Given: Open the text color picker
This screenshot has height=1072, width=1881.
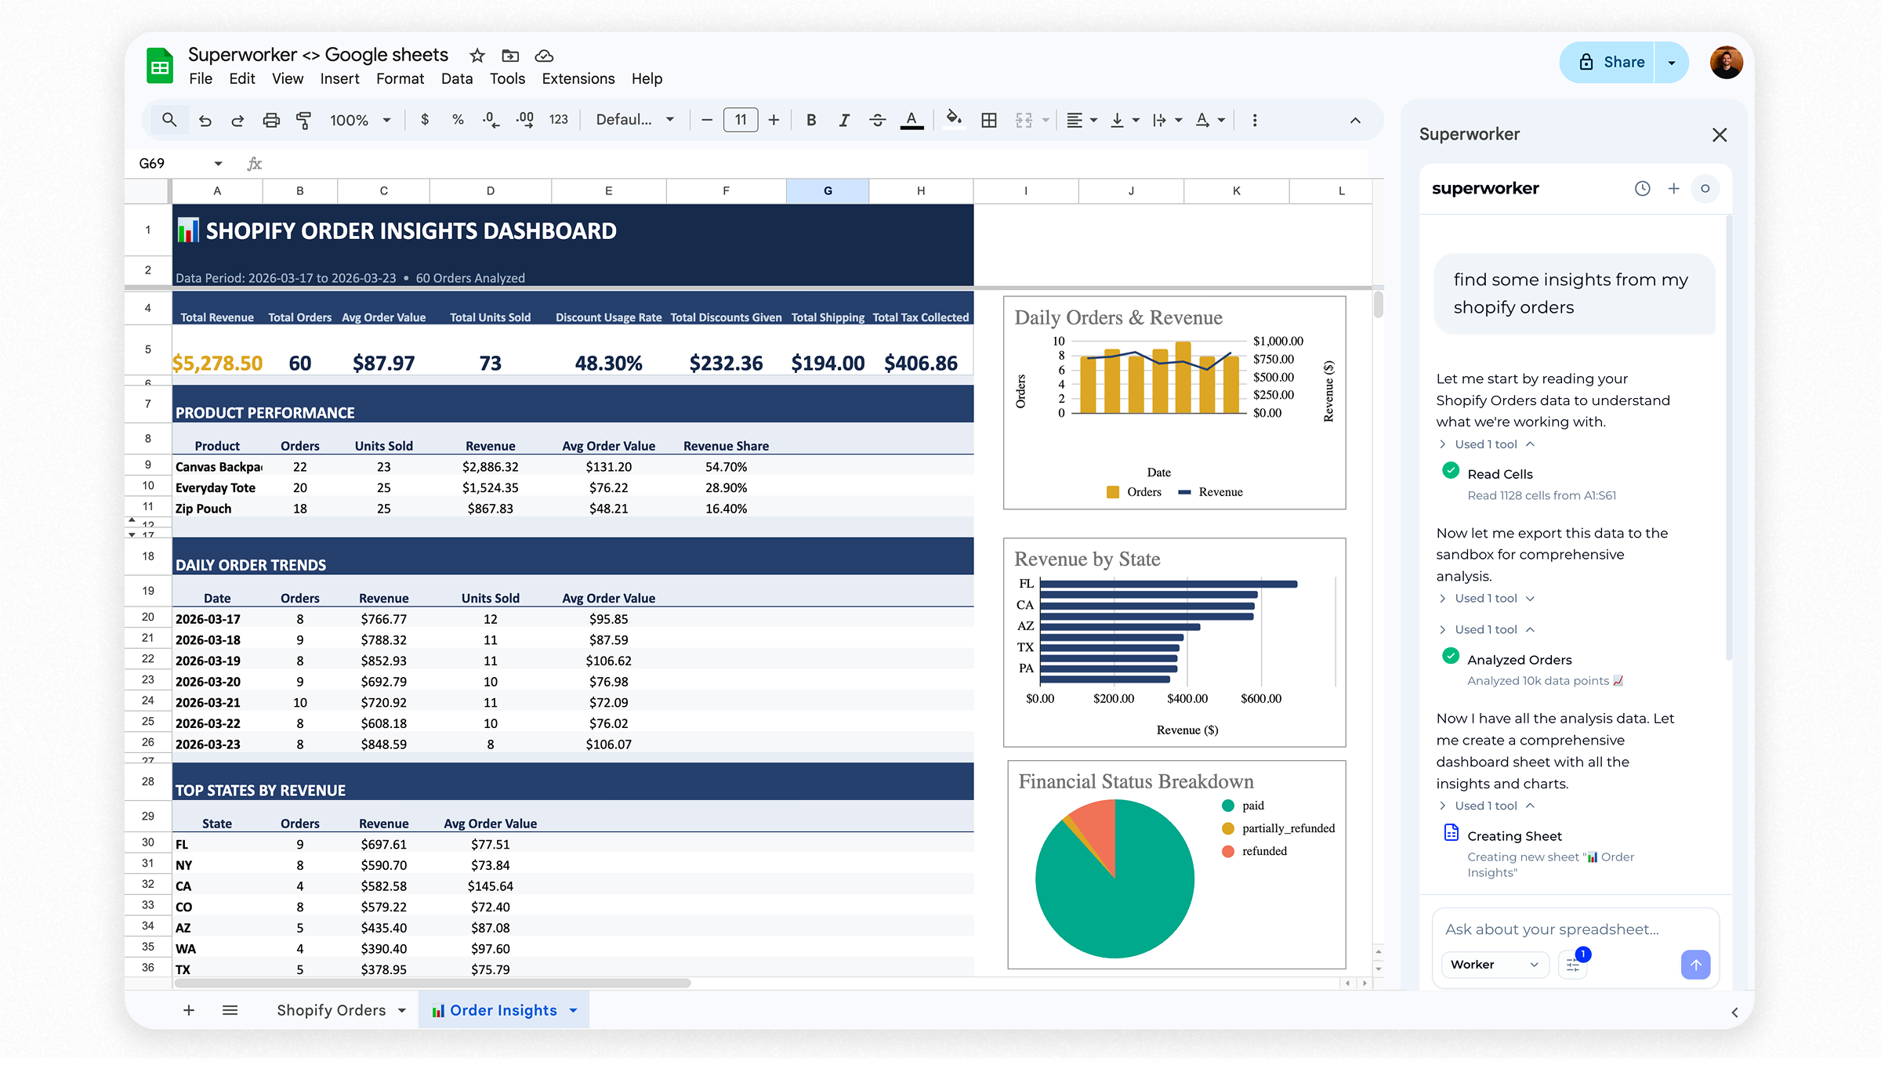Looking at the screenshot, I should point(912,119).
